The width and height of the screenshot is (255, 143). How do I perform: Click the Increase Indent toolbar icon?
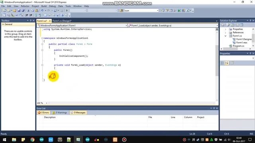(31, 15)
